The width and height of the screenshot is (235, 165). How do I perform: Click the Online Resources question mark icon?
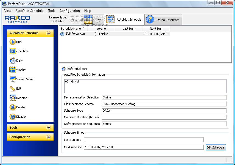point(150,20)
